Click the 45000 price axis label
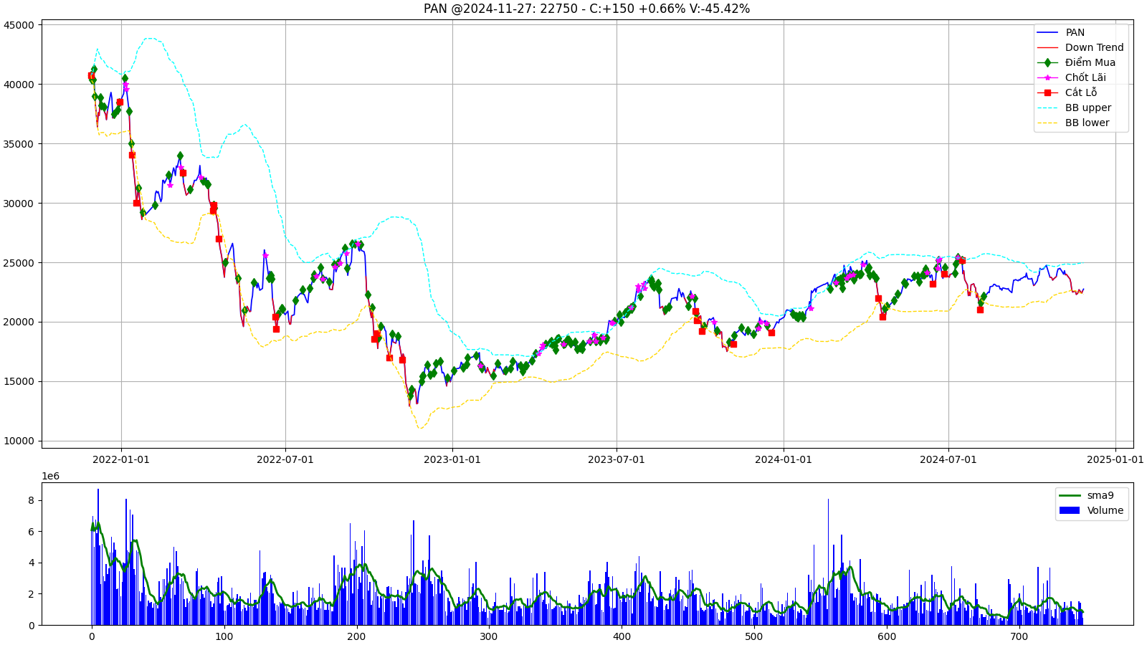 pos(19,25)
